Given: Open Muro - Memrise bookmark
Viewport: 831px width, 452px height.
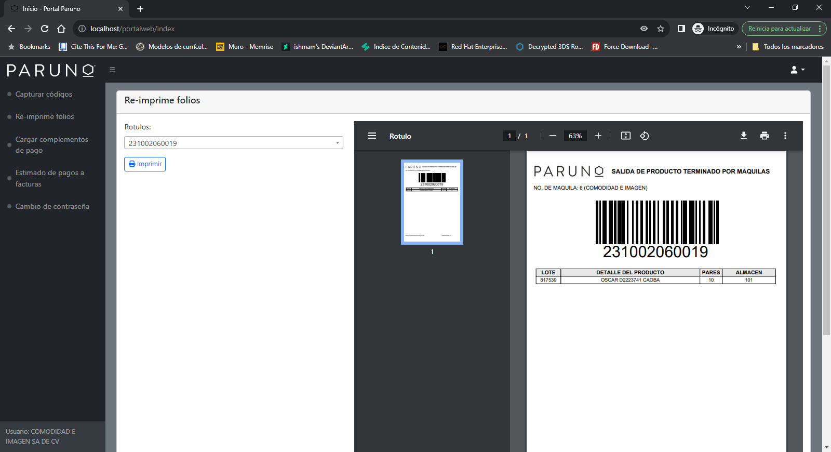Looking at the screenshot, I should point(245,47).
